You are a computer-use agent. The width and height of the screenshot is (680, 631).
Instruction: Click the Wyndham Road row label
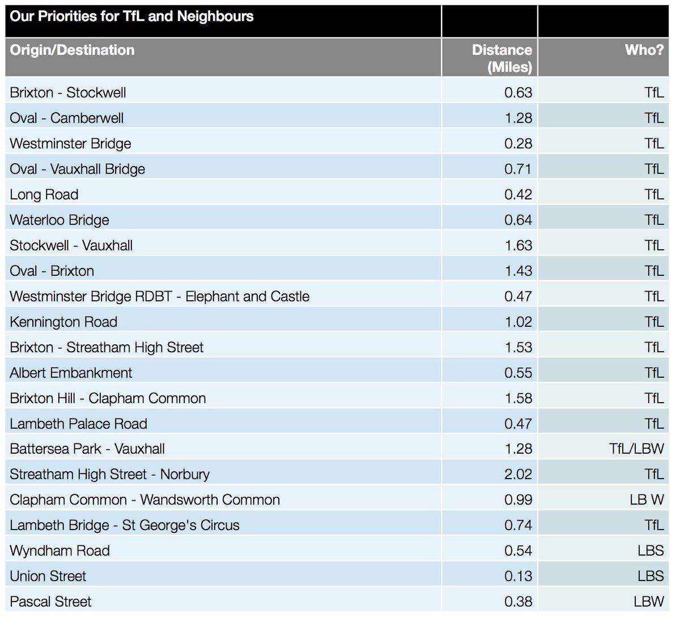[59, 551]
